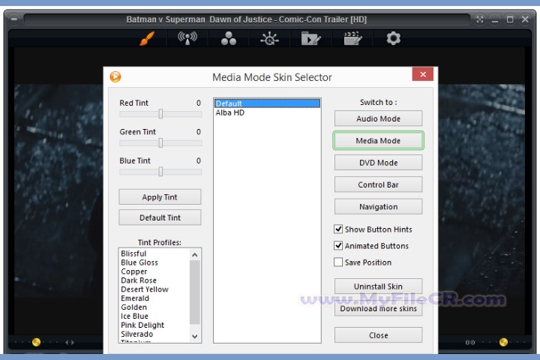This screenshot has height=360, width=540.
Task: Toggle fullscreen with the expand-arrows icon
Action: [x=479, y=19]
